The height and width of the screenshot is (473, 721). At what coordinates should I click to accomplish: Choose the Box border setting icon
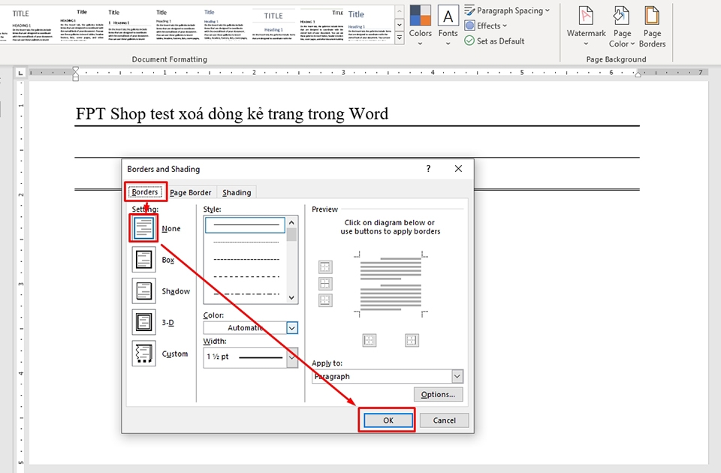click(x=144, y=259)
